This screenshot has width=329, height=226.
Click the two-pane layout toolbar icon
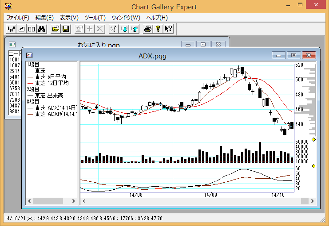pyautogui.click(x=31, y=29)
